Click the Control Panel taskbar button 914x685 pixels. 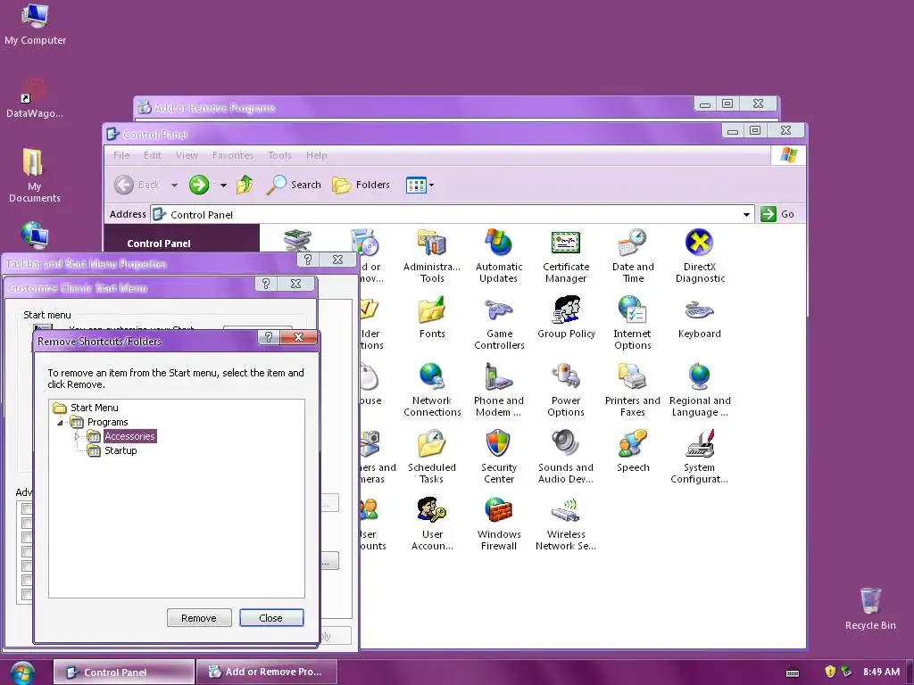pyautogui.click(x=123, y=672)
